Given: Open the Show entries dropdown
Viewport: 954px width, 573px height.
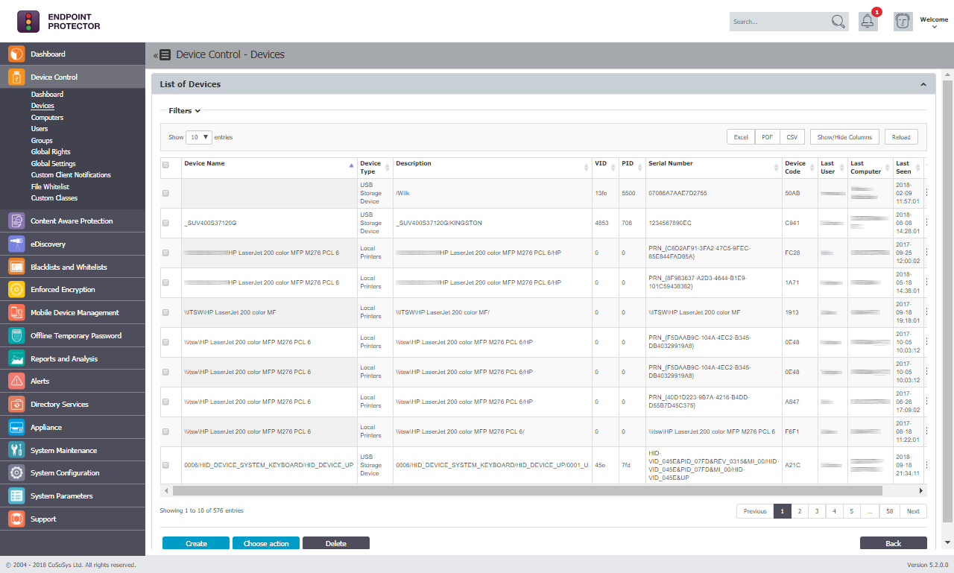Looking at the screenshot, I should point(198,137).
